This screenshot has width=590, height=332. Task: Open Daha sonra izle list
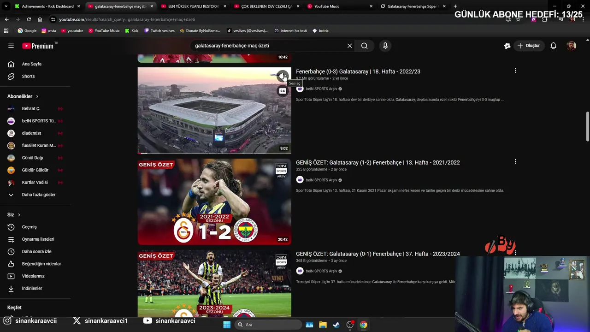click(x=36, y=251)
